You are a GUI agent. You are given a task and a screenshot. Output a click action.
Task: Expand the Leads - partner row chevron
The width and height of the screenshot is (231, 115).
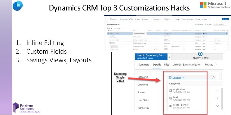(x=217, y=106)
